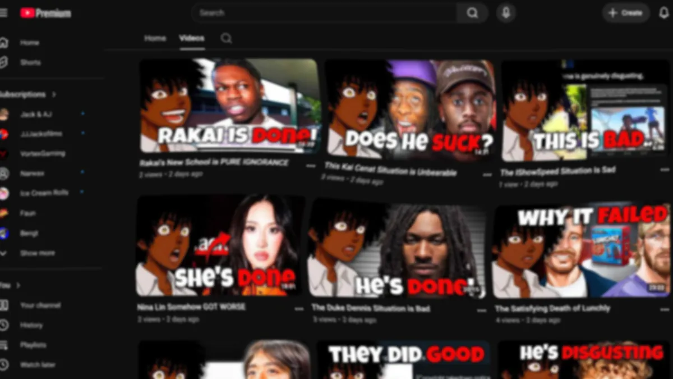
Task: Expand the You section chevron
Action: click(18, 285)
